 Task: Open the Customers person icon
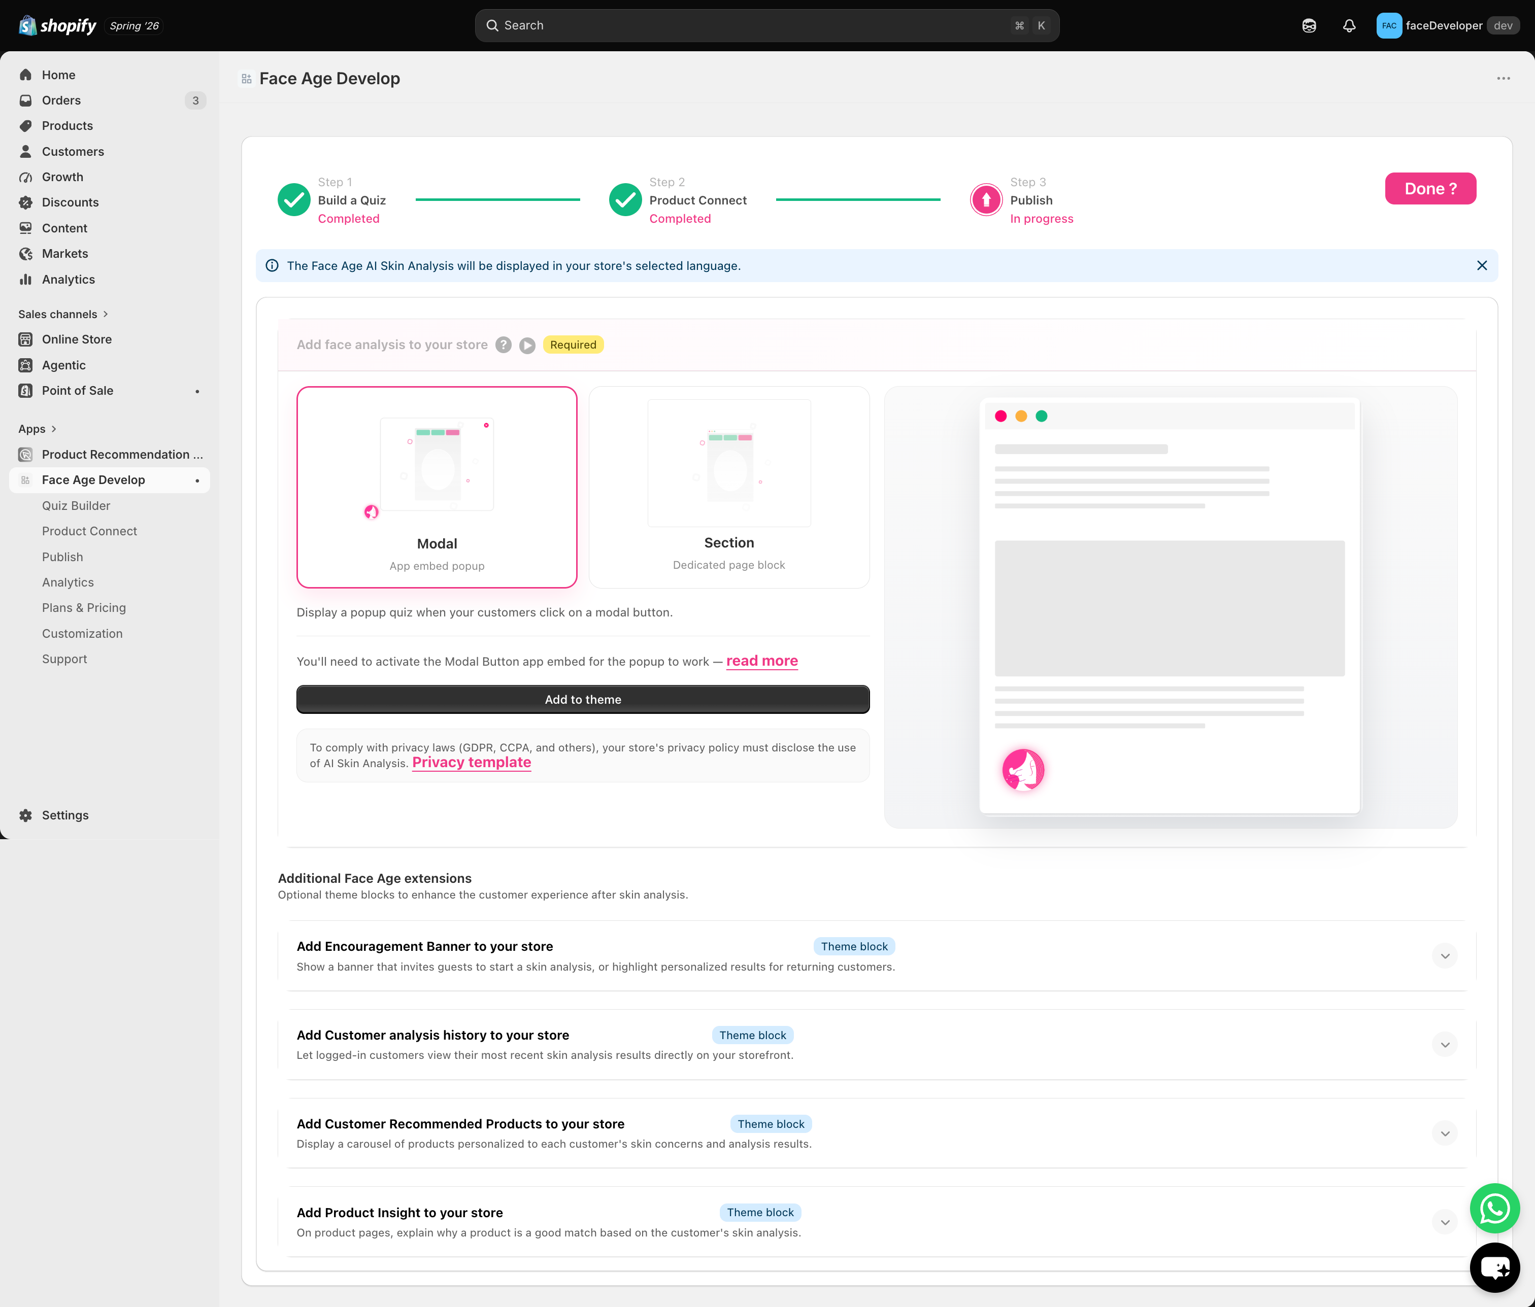coord(26,151)
